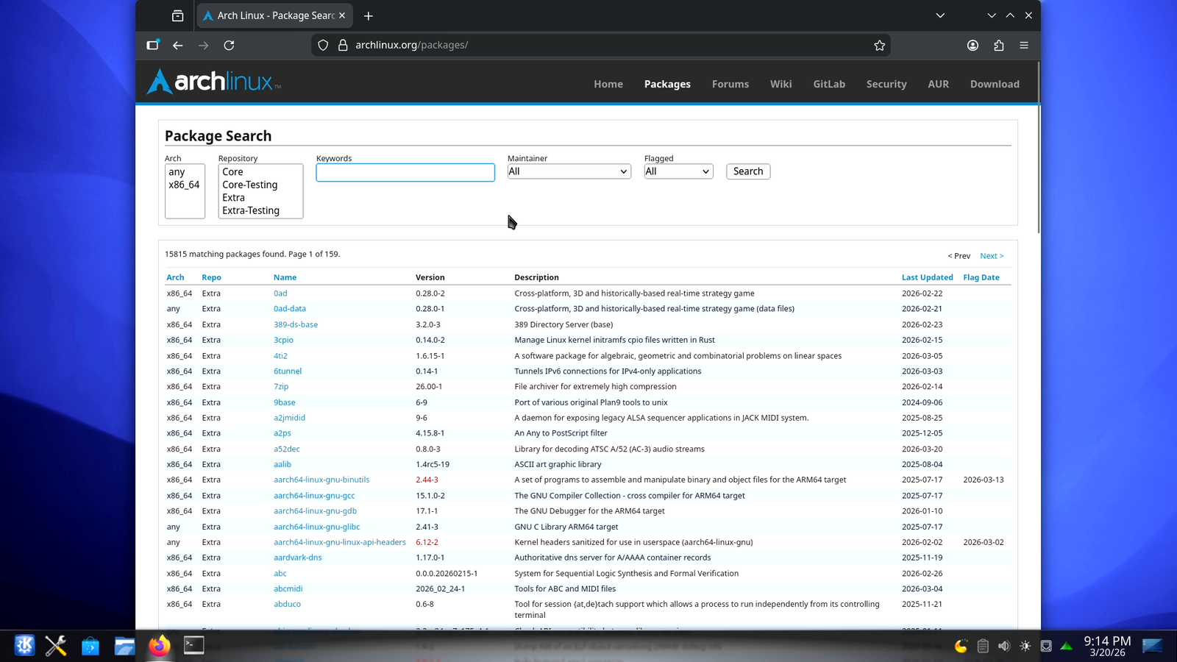
Task: Open the extensions puzzle icon
Action: [998, 45]
